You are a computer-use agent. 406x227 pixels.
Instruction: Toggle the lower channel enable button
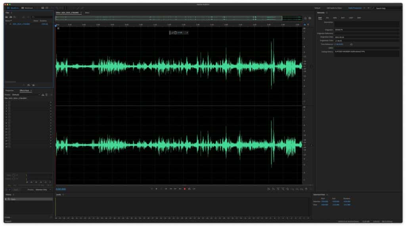tap(311, 145)
